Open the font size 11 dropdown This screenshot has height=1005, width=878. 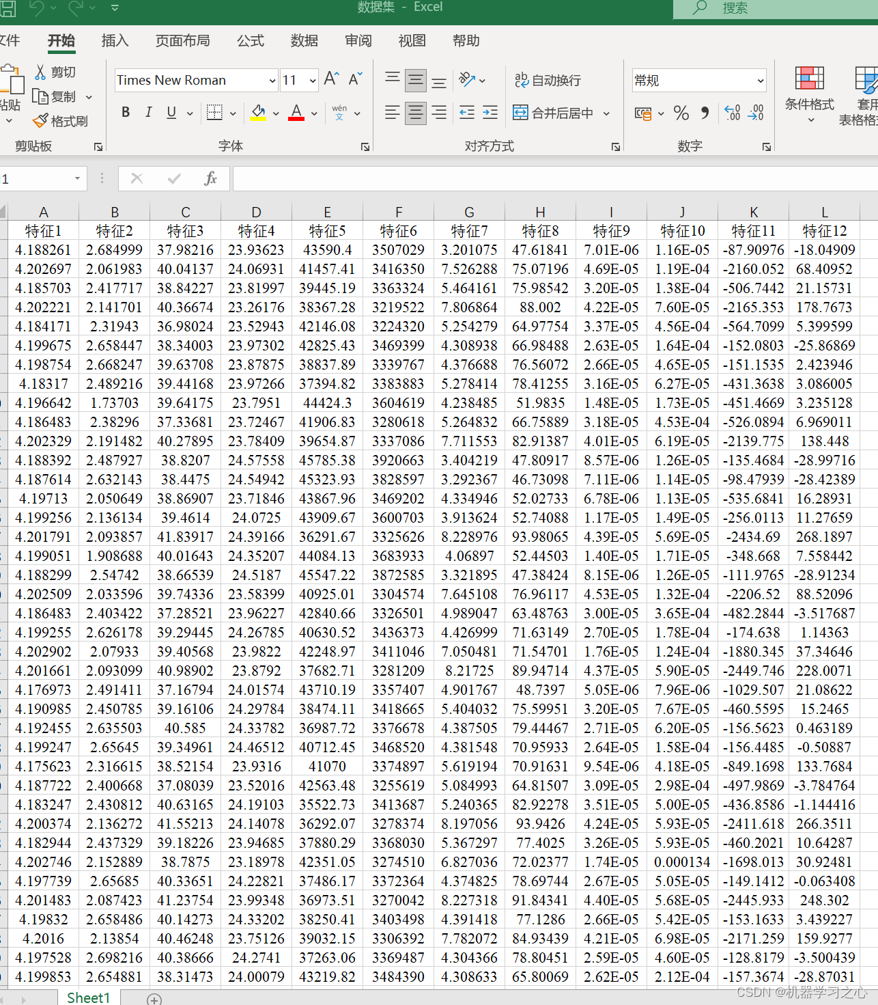pyautogui.click(x=313, y=81)
